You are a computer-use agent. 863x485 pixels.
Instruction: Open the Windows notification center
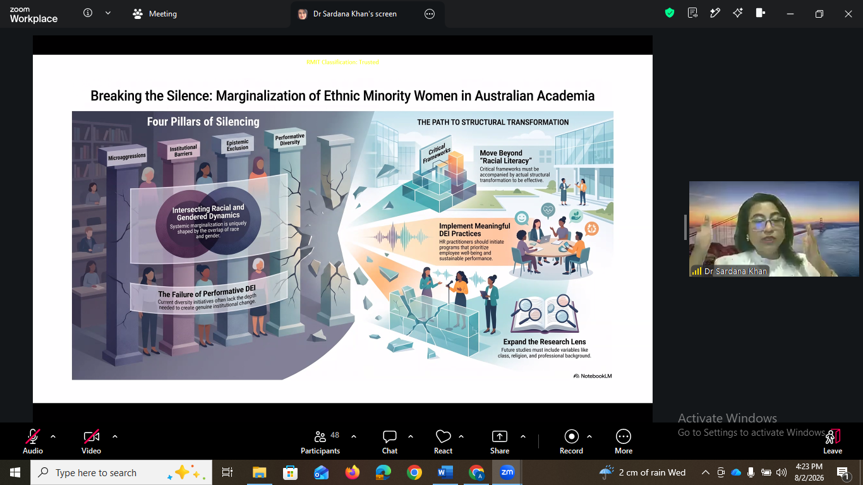point(843,472)
